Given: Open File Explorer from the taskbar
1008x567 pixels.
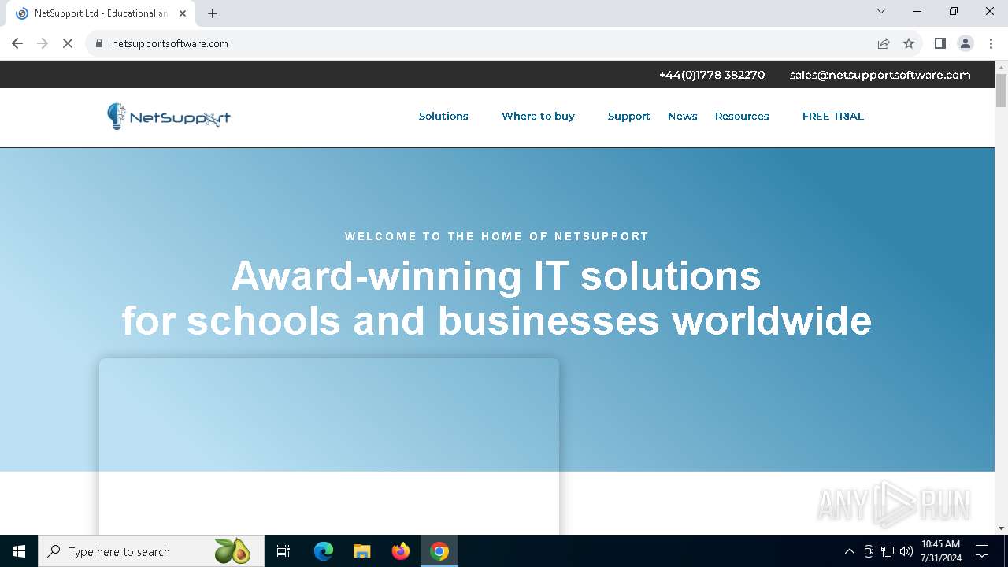Looking at the screenshot, I should point(362,551).
